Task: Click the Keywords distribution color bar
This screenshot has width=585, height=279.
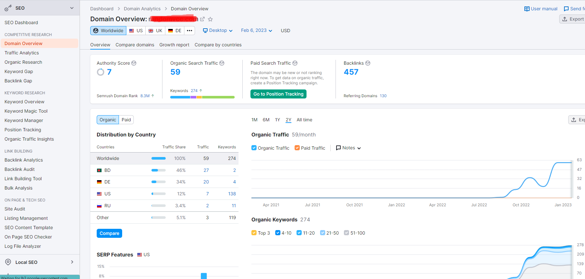Action: coord(202,97)
